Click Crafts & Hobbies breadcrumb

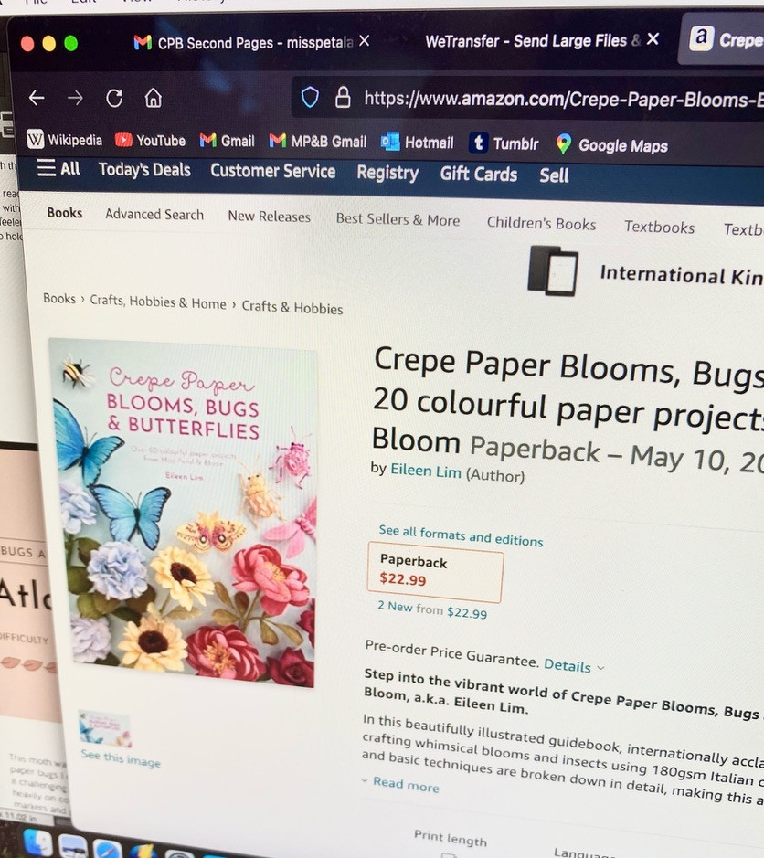click(292, 307)
